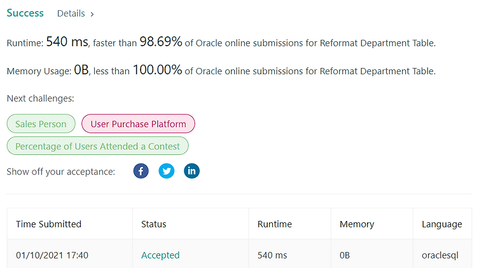Share acceptance on Twitter
The width and height of the screenshot is (477, 268).
[167, 171]
